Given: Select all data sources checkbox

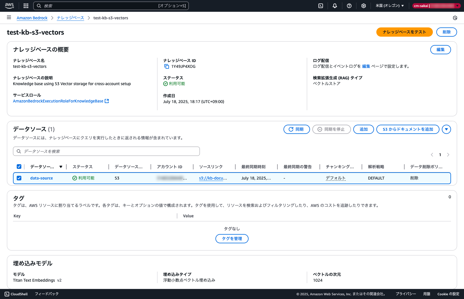Looking at the screenshot, I should tap(19, 167).
